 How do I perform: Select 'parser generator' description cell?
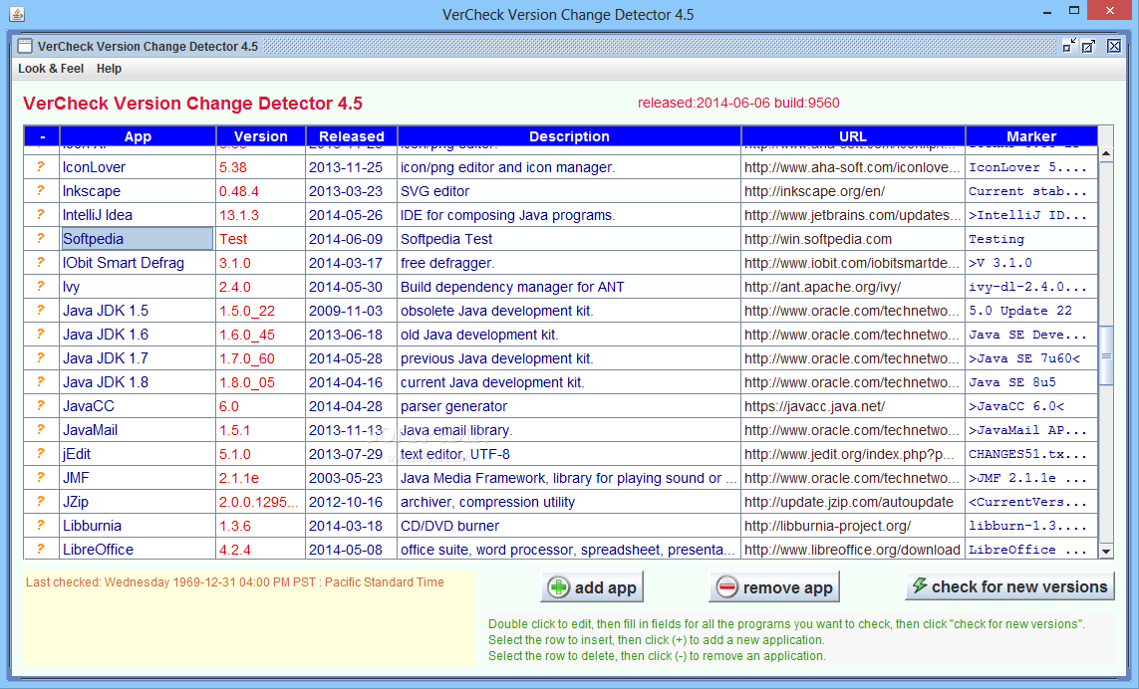click(x=570, y=406)
